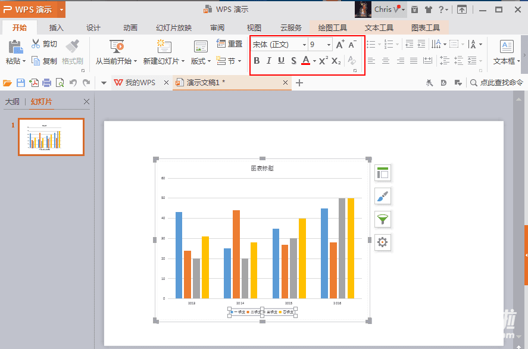Click the 剪切 cut button
528x349 pixels.
click(44, 44)
